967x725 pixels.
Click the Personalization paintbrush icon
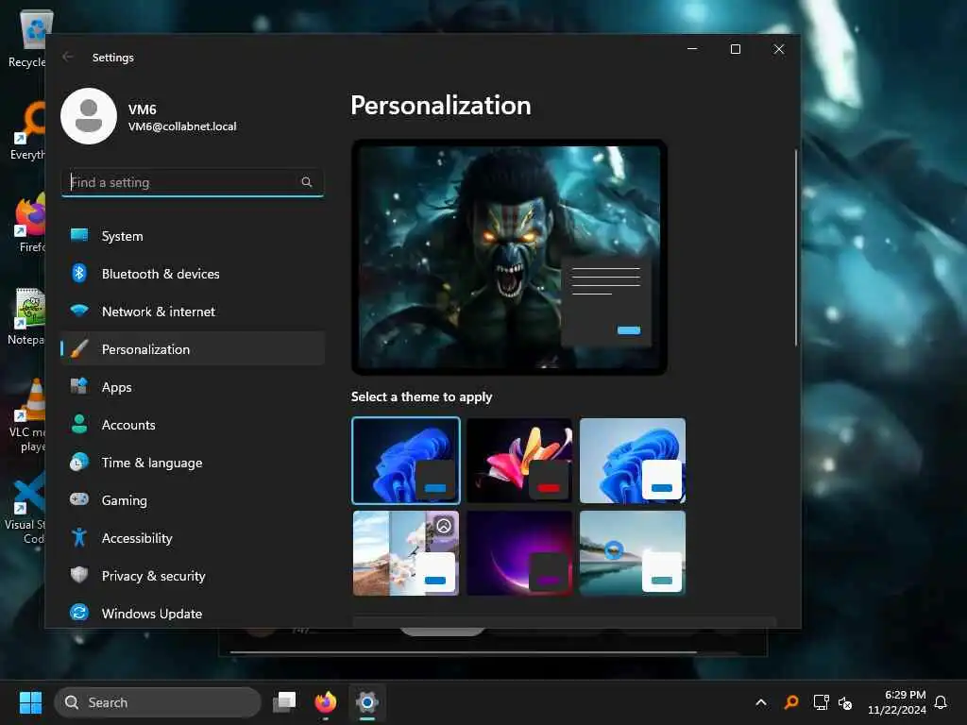(79, 349)
